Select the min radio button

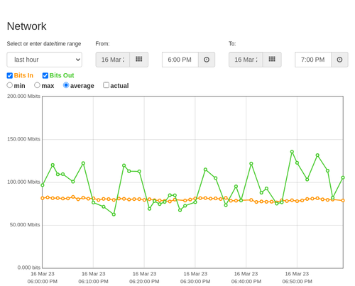click(x=10, y=85)
